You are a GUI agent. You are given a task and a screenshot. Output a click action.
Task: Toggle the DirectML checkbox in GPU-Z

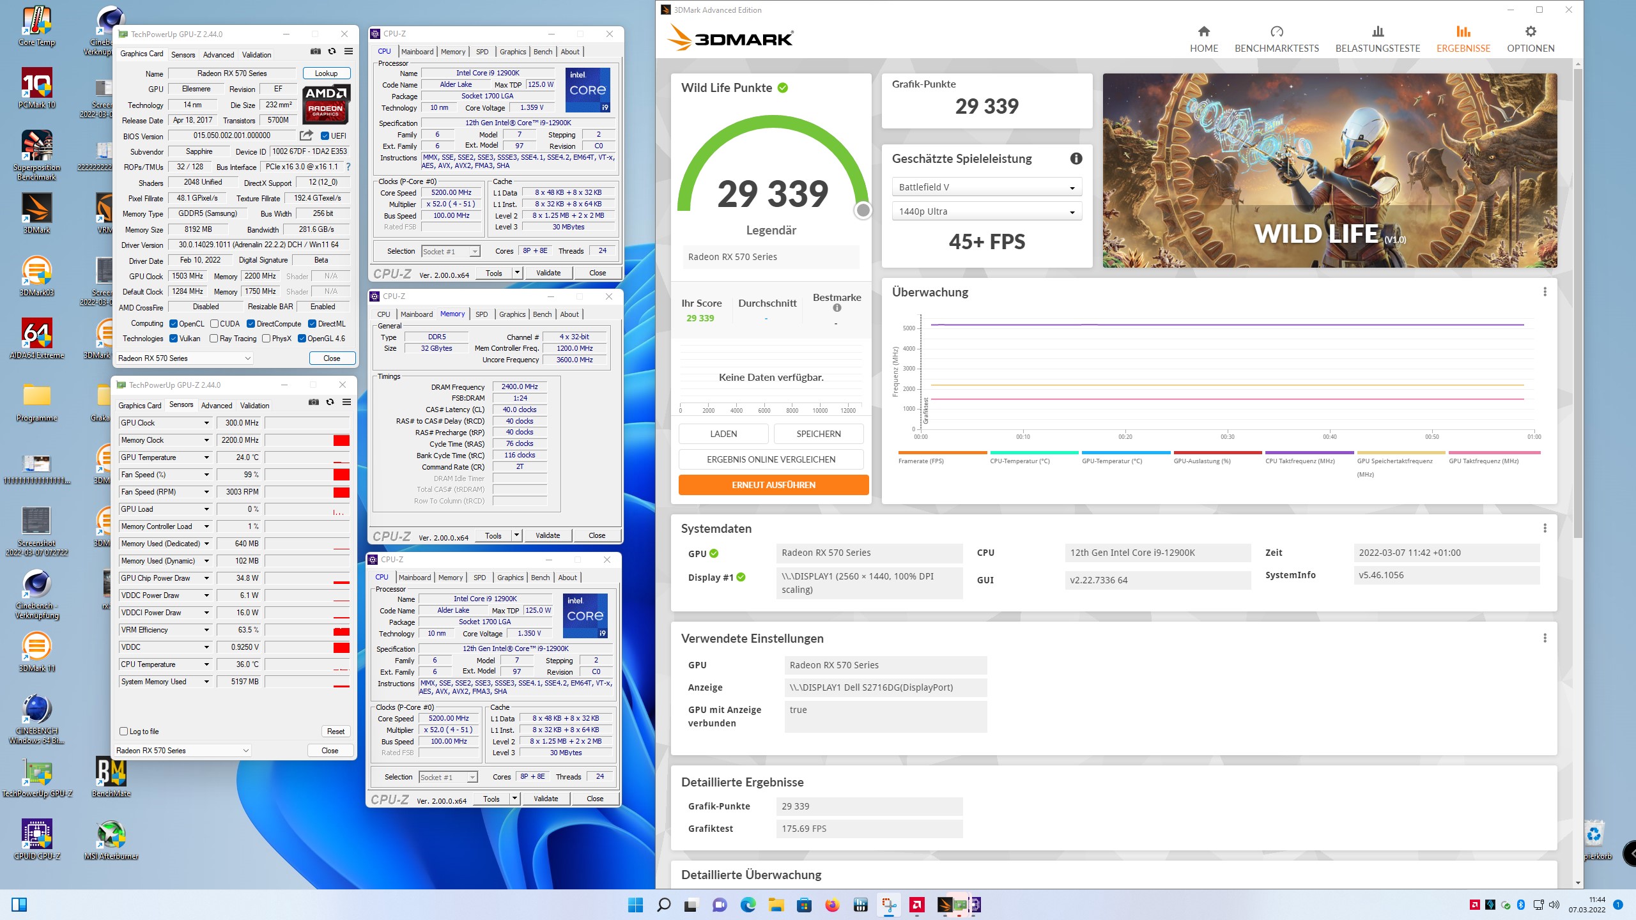point(313,324)
